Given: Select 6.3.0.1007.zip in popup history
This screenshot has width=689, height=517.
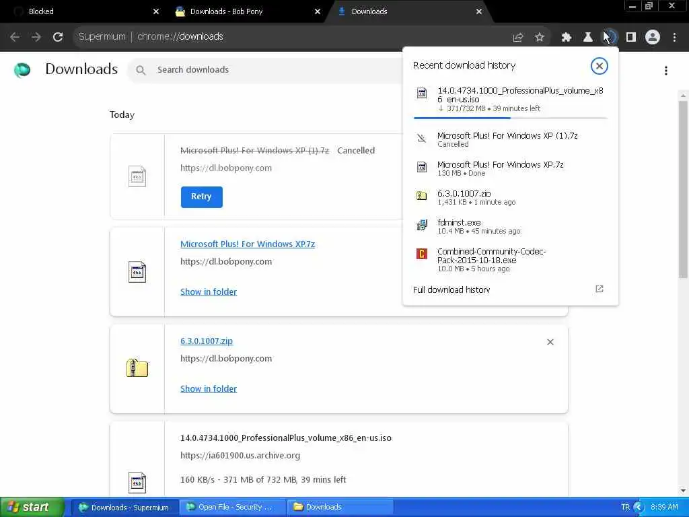Looking at the screenshot, I should pyautogui.click(x=511, y=197).
